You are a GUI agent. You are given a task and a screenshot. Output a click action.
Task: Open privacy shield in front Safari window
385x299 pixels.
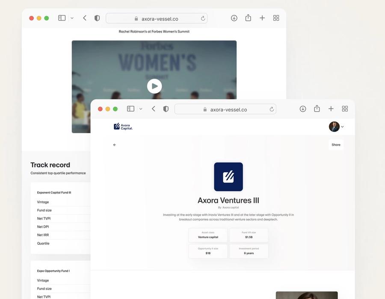tap(166, 109)
